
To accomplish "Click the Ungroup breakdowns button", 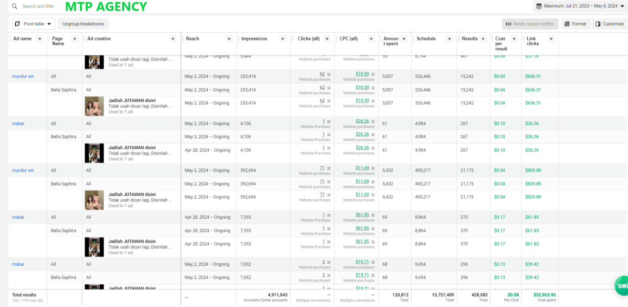I will [84, 24].
